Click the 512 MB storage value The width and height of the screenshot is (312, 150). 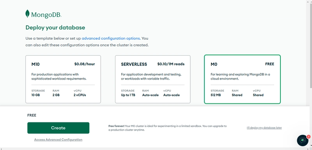click(216, 95)
